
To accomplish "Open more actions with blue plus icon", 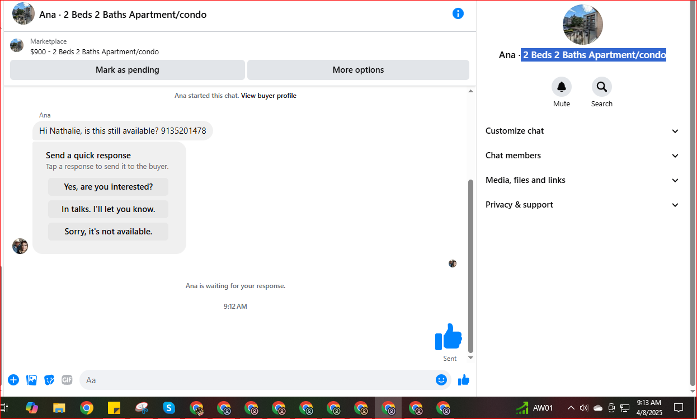I will click(x=13, y=380).
